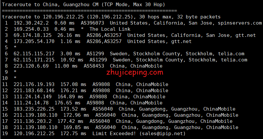Viewport: 263px width, 139px height.
Task: Select latency '26.16 ms' in hop 3
Action: click(69, 35)
